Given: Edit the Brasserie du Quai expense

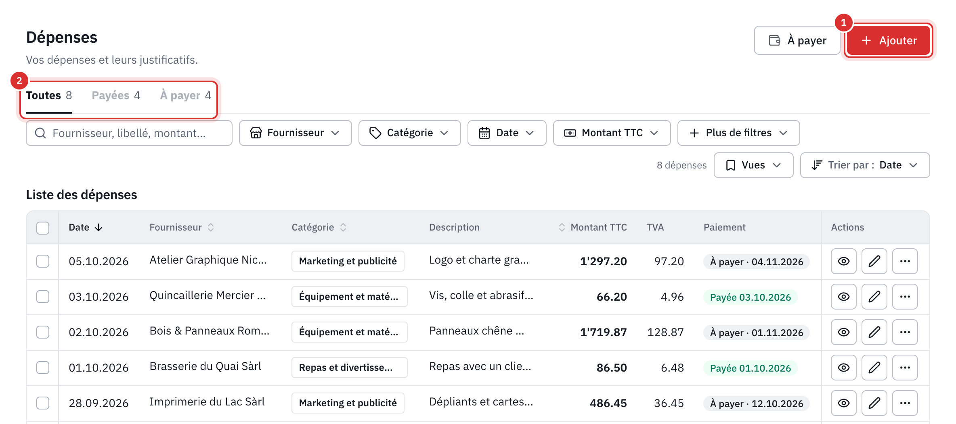Looking at the screenshot, I should pos(874,368).
